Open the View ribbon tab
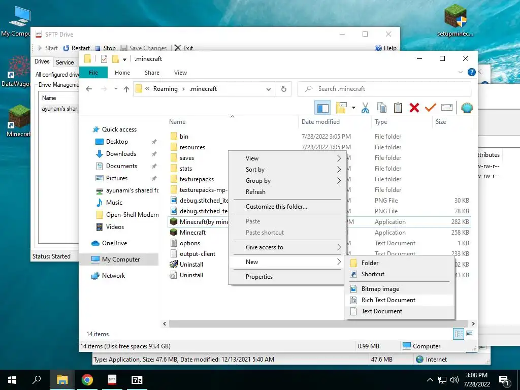The image size is (520, 390). [180, 73]
